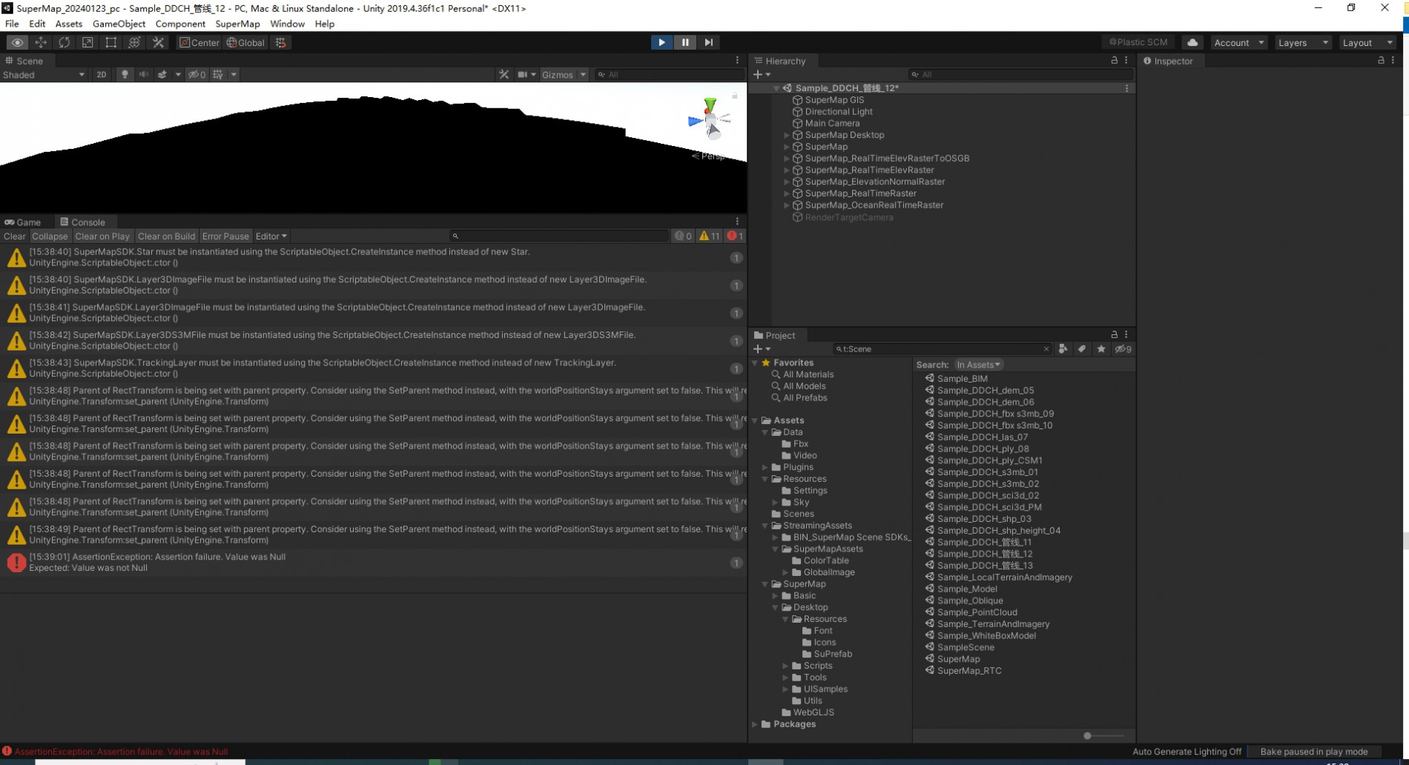This screenshot has height=765, width=1409.
Task: Open the Console panel options menu
Action: pos(737,222)
